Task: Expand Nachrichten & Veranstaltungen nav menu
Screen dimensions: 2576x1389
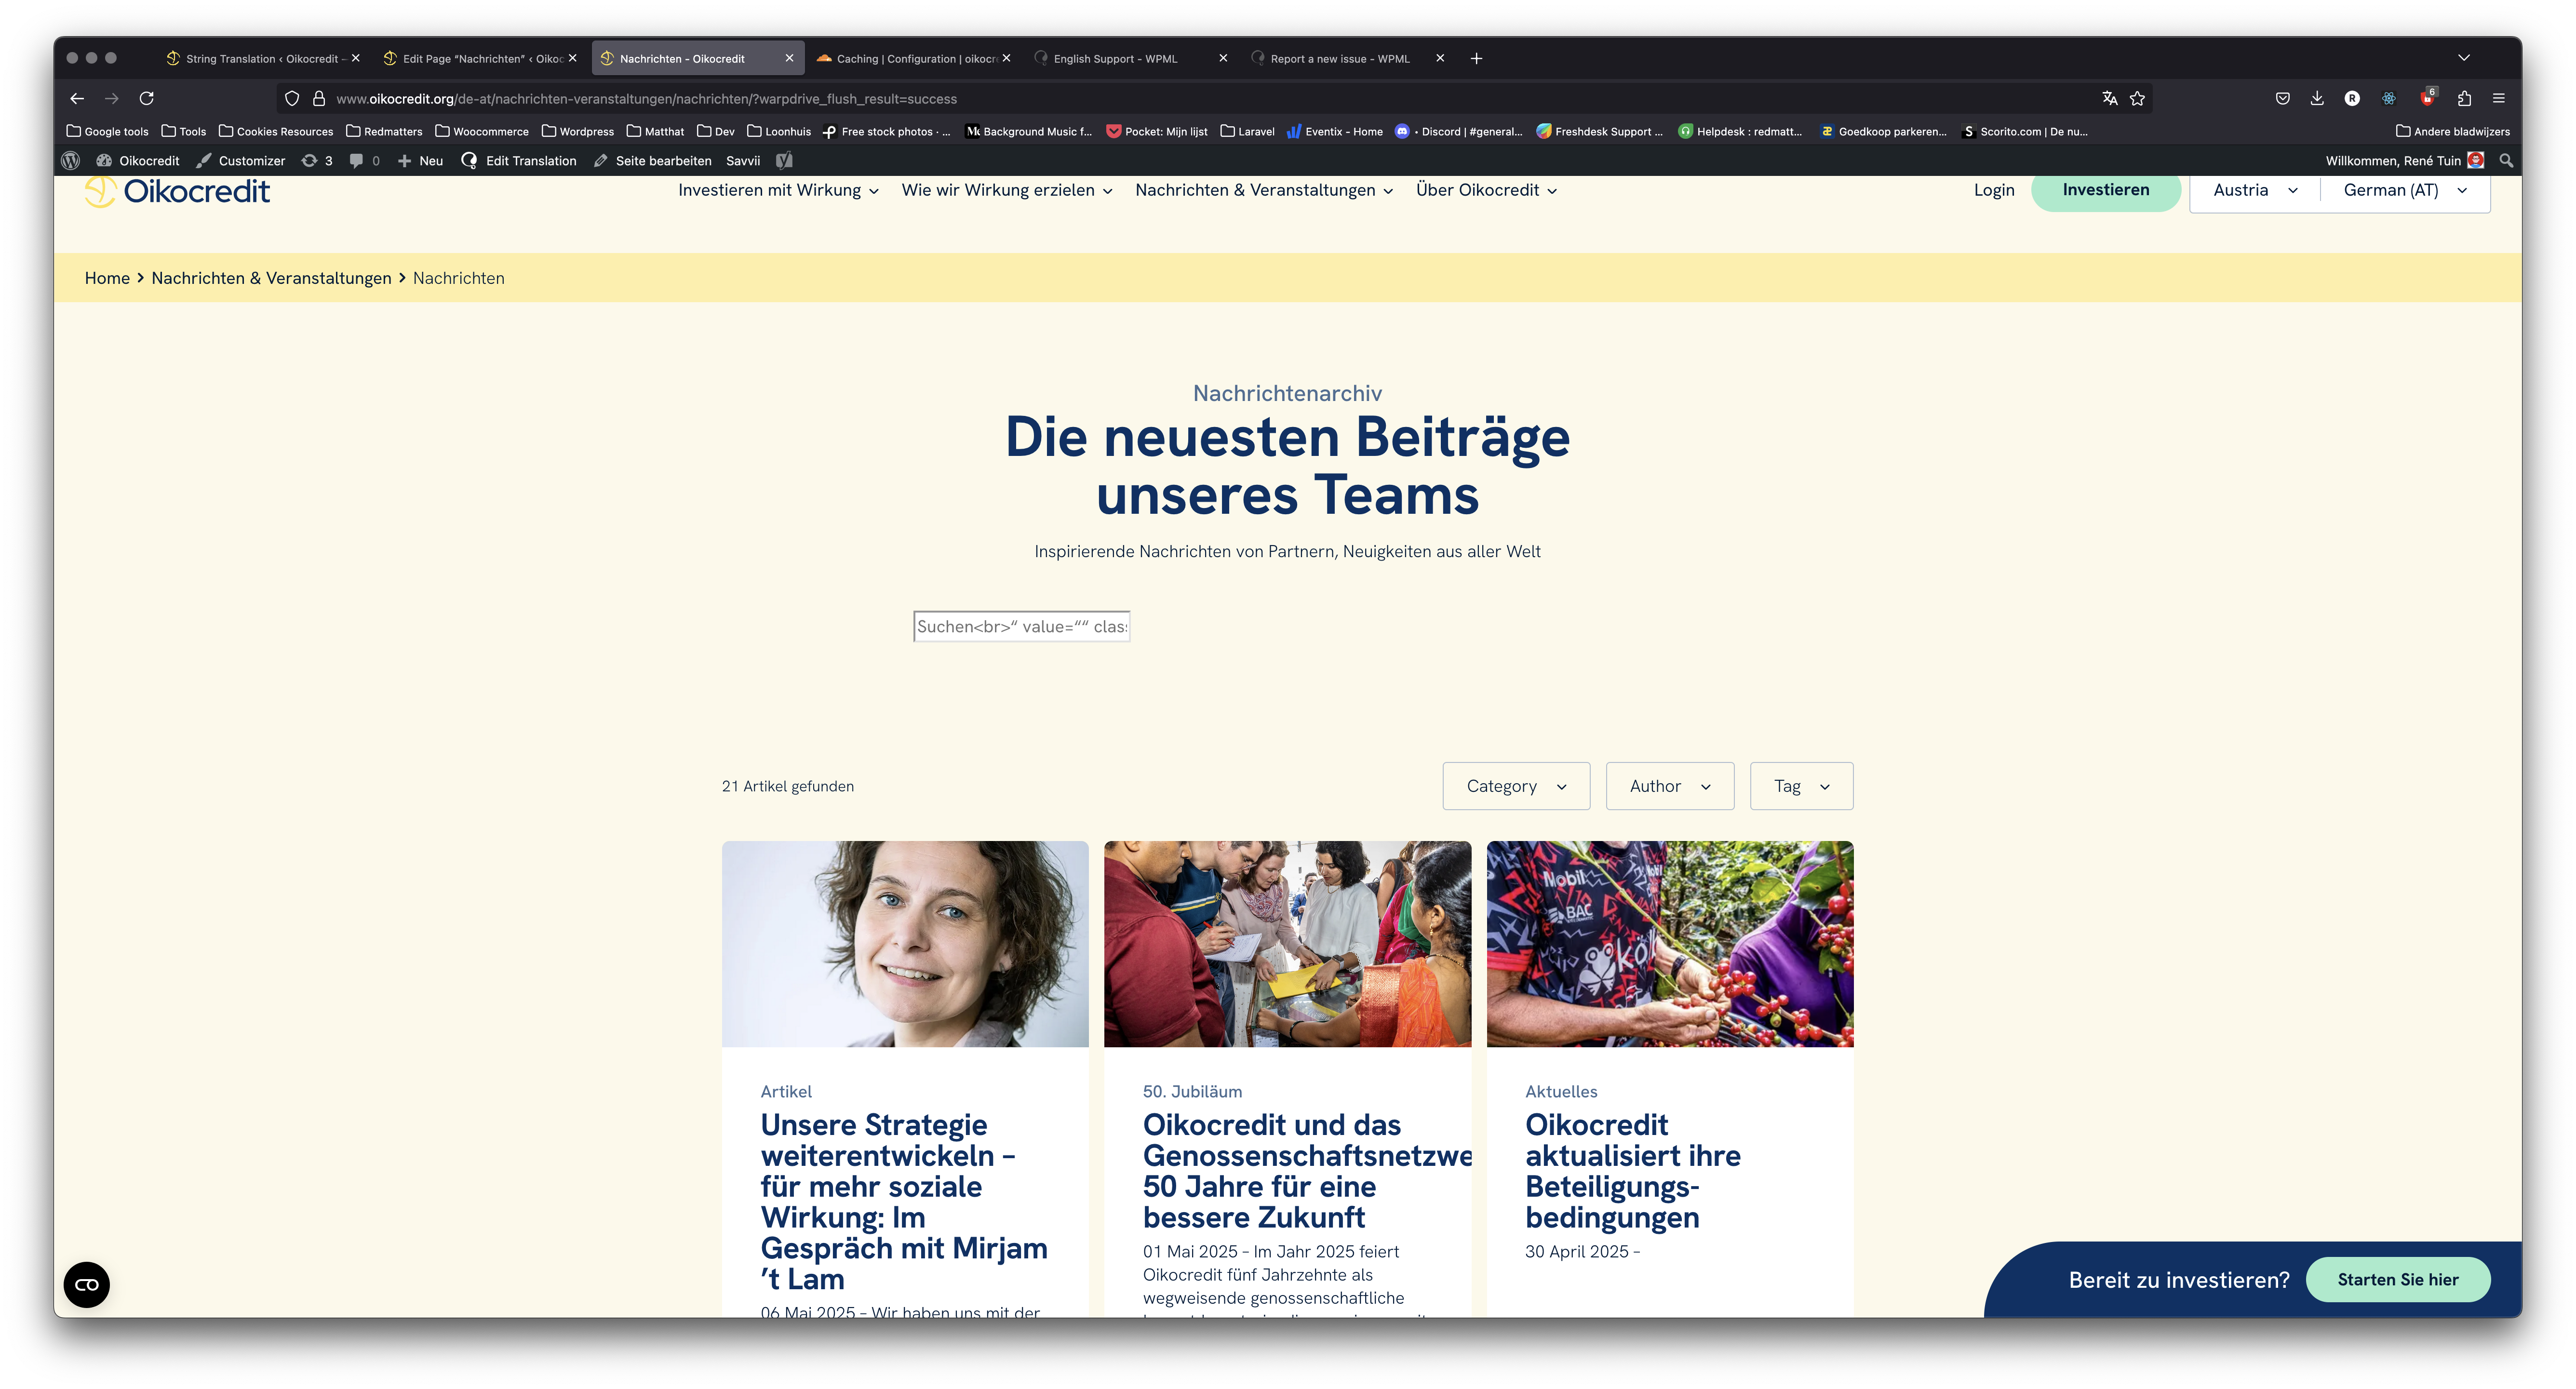Action: 1264,190
